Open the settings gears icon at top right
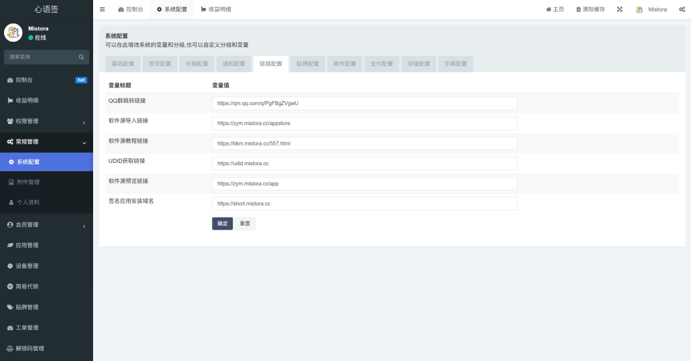This screenshot has height=361, width=691. [x=682, y=9]
